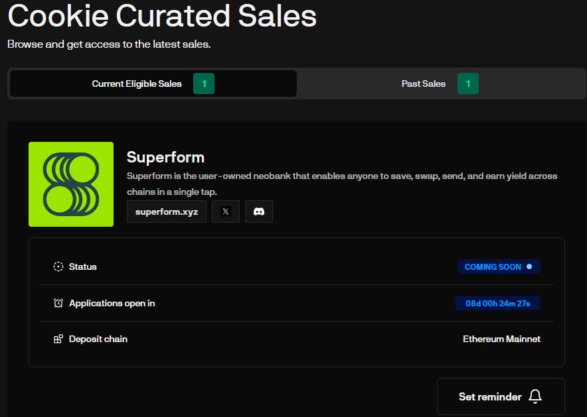Click the COMING SOON status badge
Screen dimensions: 587x417
(493, 267)
